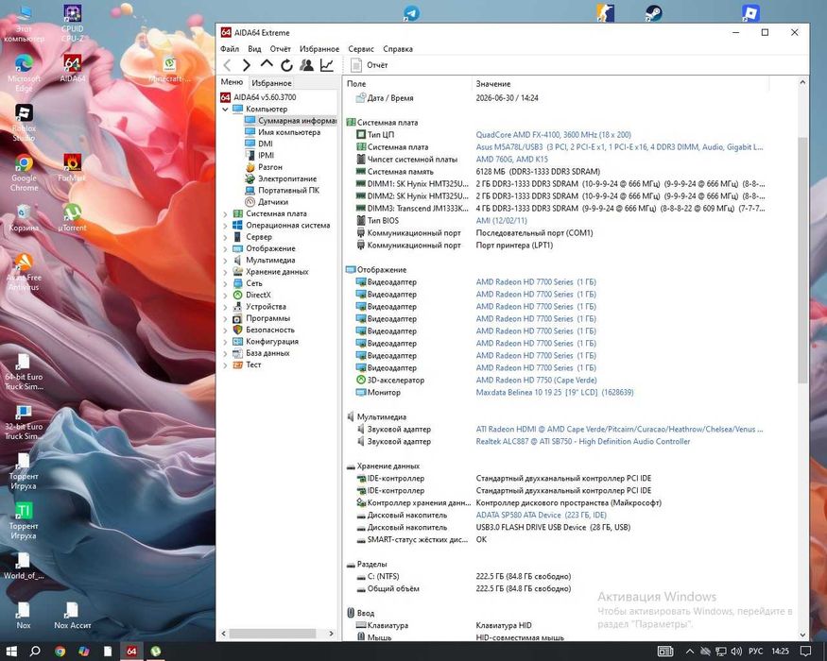
Task: Click the Поле column header
Action: tap(406, 84)
